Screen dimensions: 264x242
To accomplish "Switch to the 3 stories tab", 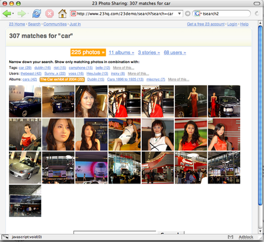I will pyautogui.click(x=149, y=53).
